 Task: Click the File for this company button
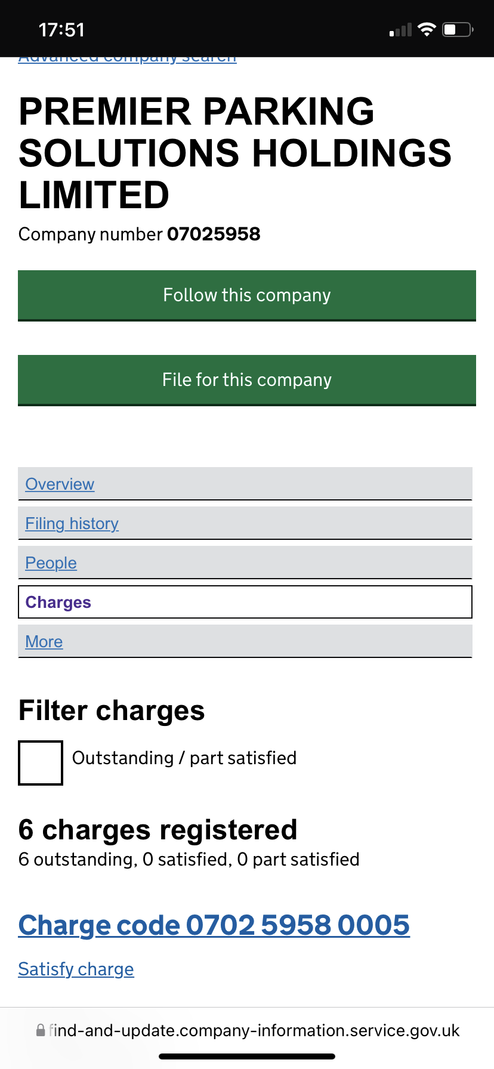point(247,380)
